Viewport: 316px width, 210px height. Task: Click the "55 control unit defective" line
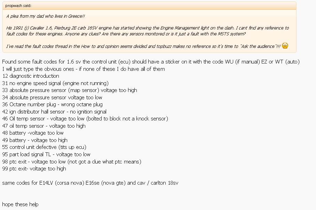coord(44,147)
